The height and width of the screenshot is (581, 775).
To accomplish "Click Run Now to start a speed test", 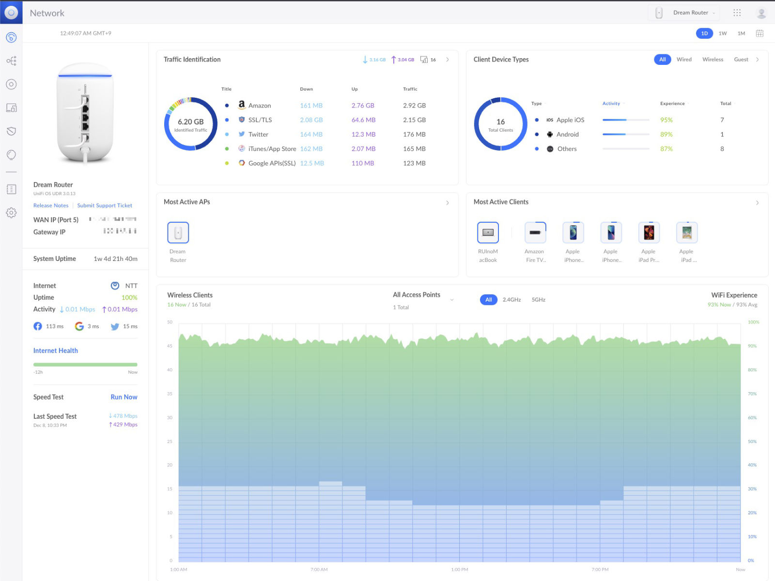I will 124,397.
